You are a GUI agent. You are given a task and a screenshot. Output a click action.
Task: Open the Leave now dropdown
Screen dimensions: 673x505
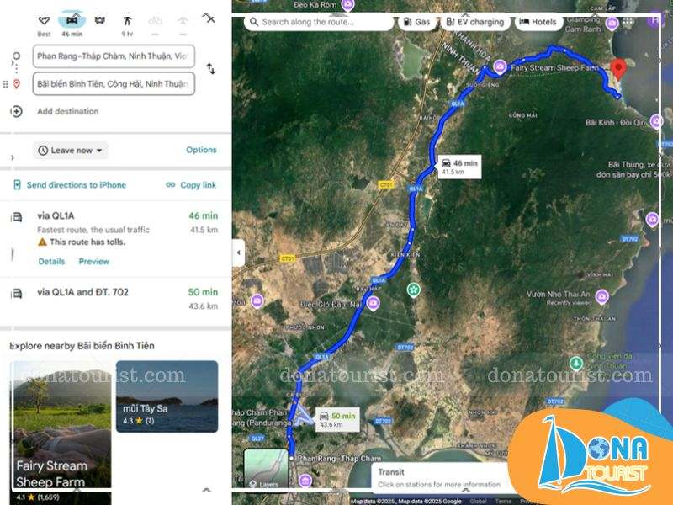(71, 151)
